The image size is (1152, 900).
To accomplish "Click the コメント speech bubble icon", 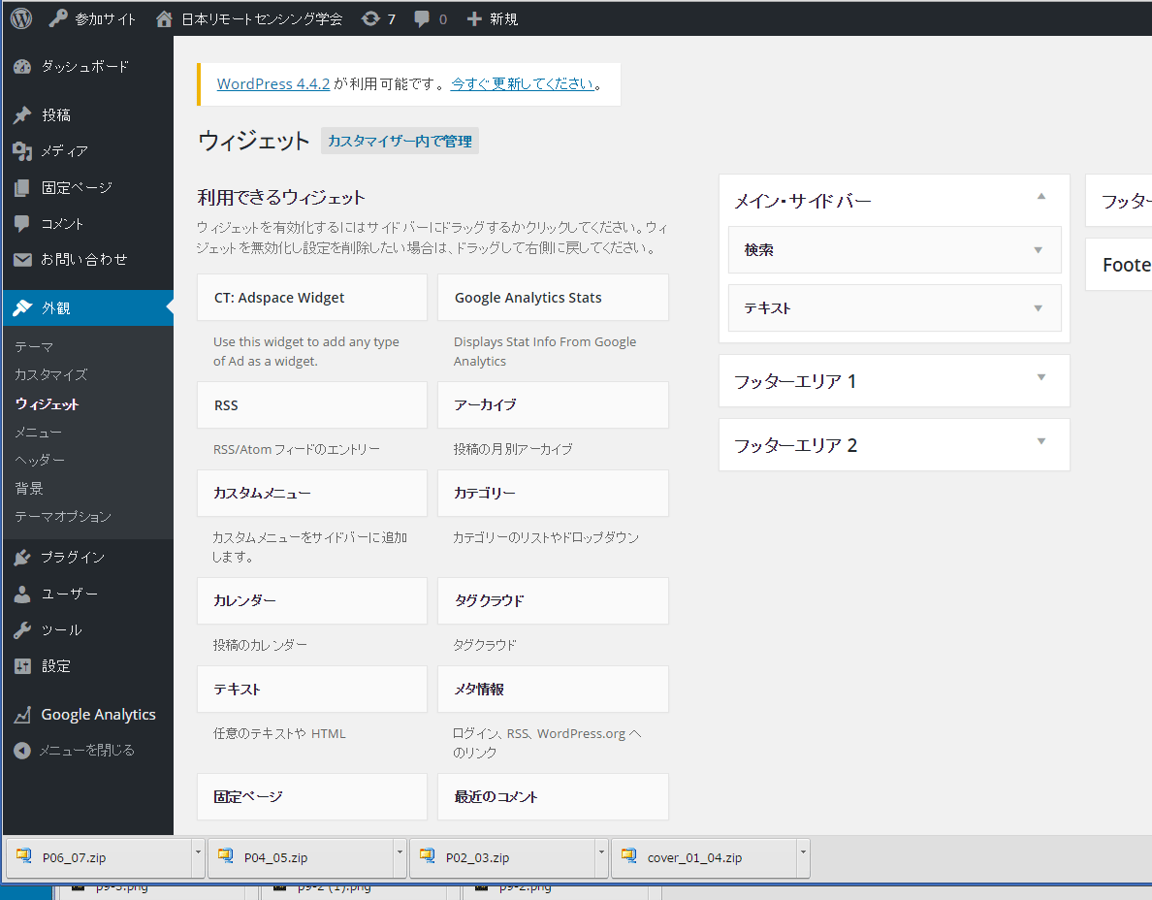I will [22, 223].
